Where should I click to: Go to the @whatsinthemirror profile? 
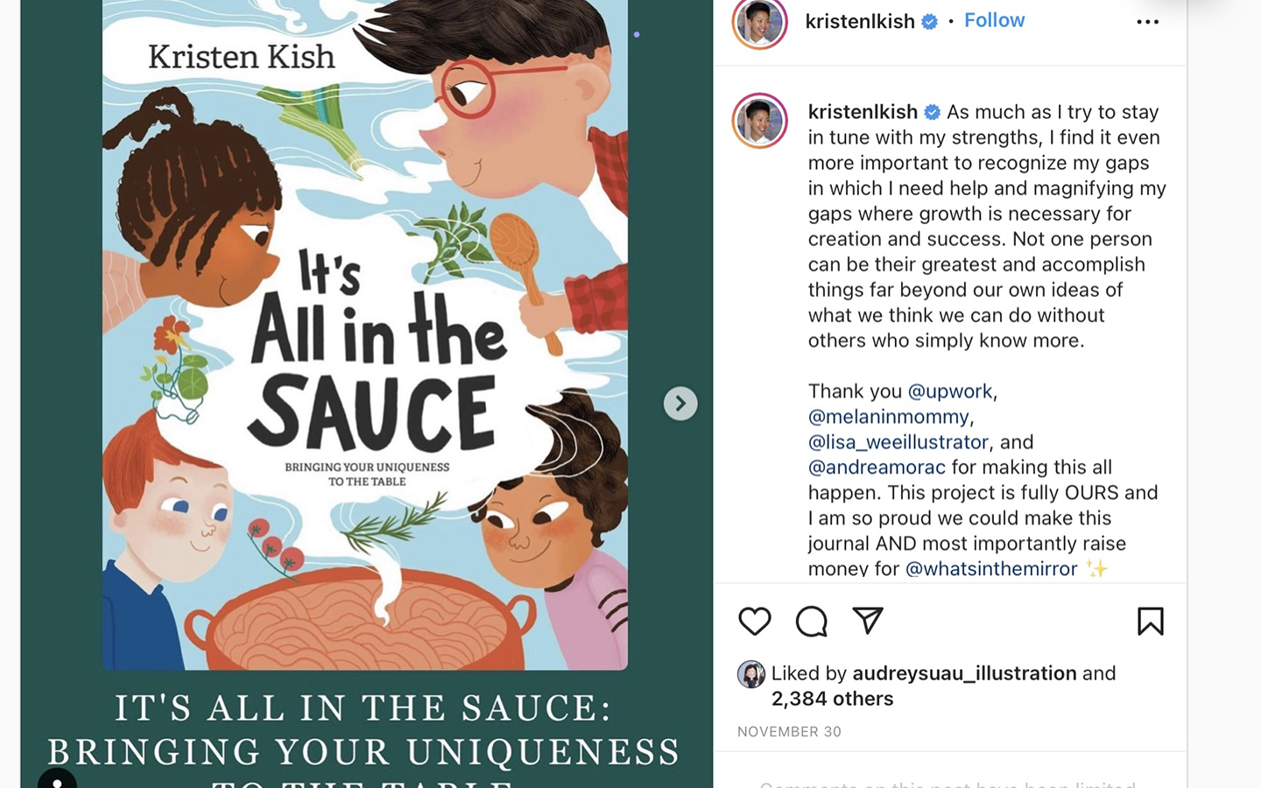(x=991, y=569)
